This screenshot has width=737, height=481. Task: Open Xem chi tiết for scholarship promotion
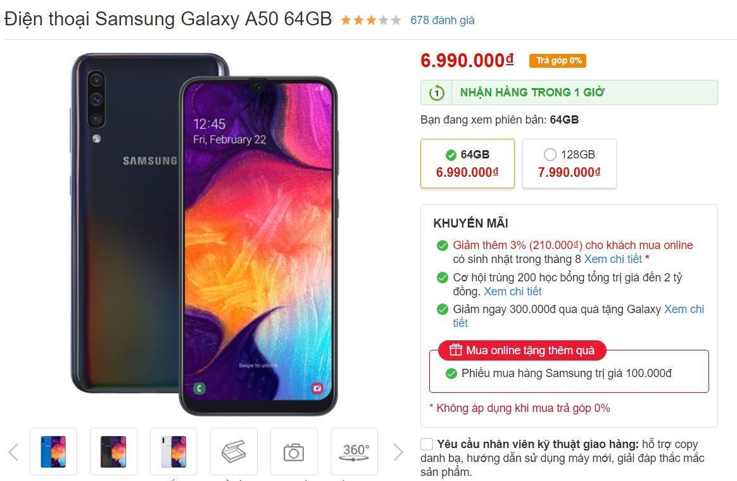pos(513,292)
